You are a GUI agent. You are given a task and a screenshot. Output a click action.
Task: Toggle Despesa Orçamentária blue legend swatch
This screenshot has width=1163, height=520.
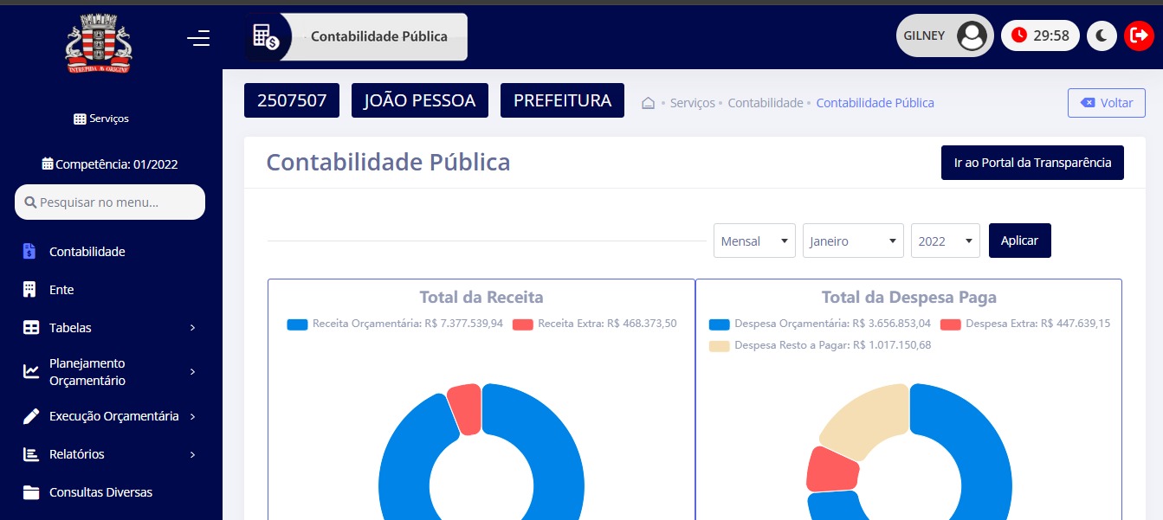pyautogui.click(x=720, y=324)
